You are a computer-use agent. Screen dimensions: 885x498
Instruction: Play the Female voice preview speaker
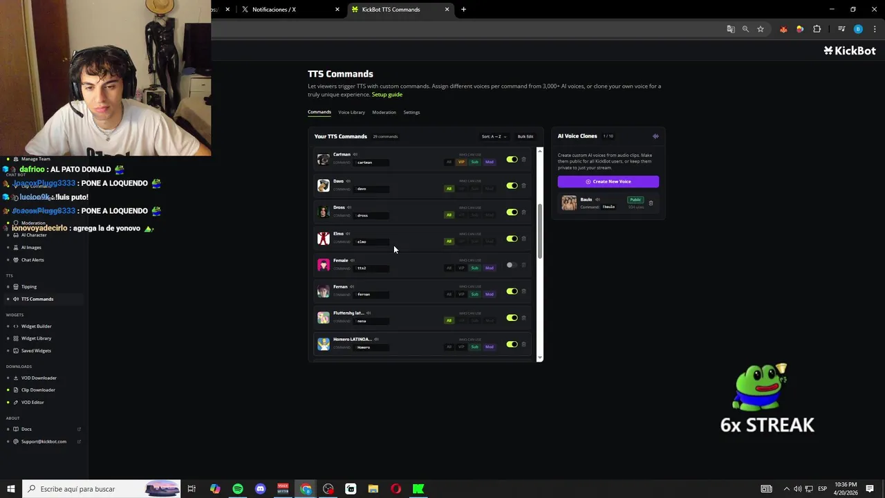[x=353, y=260]
